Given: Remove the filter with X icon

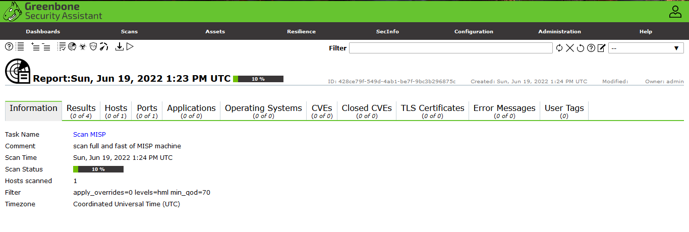Looking at the screenshot, I should click(x=570, y=48).
